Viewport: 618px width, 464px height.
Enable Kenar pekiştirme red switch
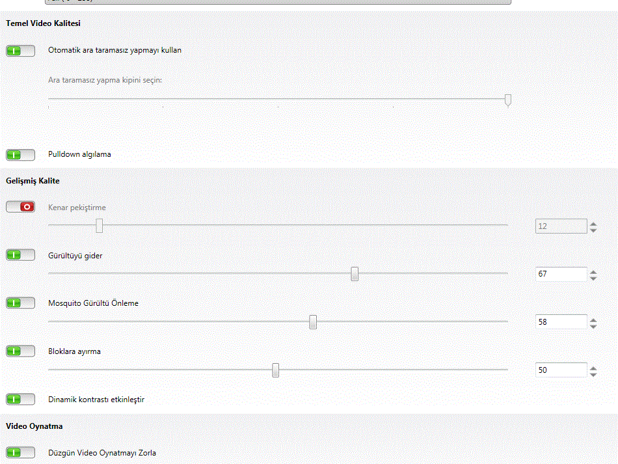[21, 207]
